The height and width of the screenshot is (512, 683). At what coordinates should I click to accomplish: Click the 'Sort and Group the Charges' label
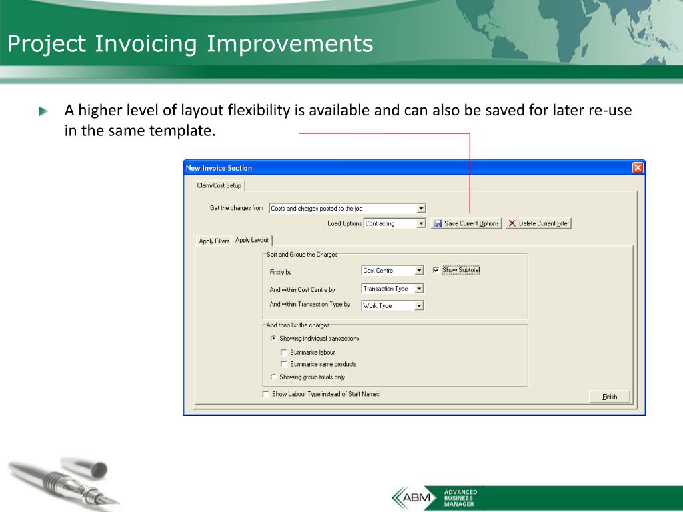tap(302, 254)
